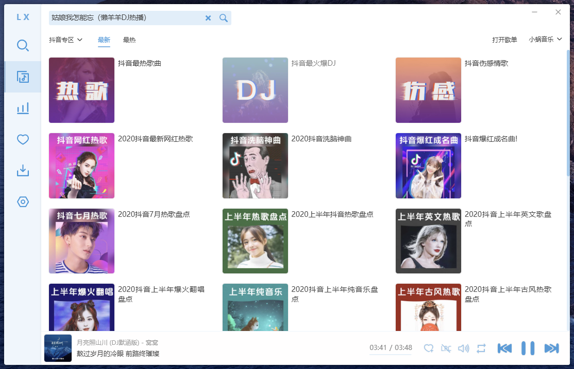Pause the current song

[528, 348]
